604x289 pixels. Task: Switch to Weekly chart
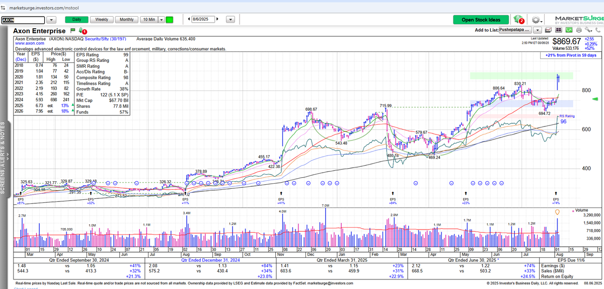(x=102, y=20)
